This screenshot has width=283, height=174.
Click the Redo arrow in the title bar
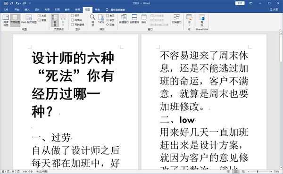(12, 3)
